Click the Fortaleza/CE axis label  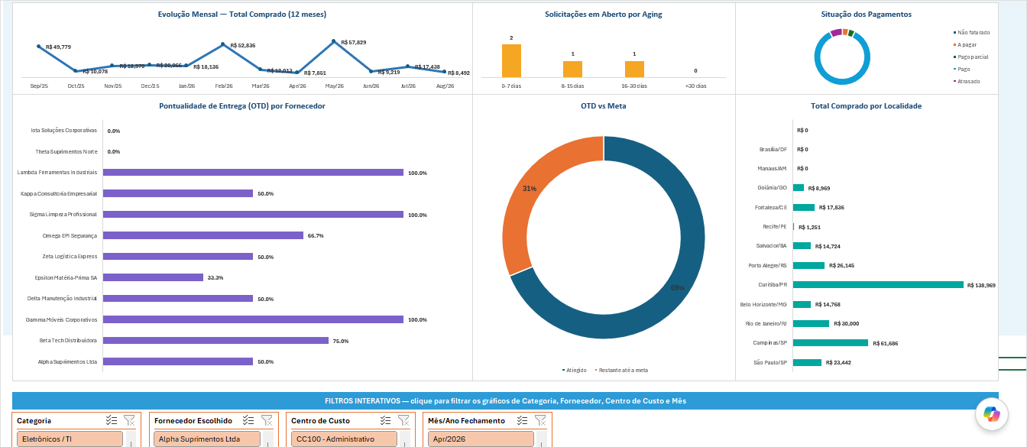[x=771, y=207]
